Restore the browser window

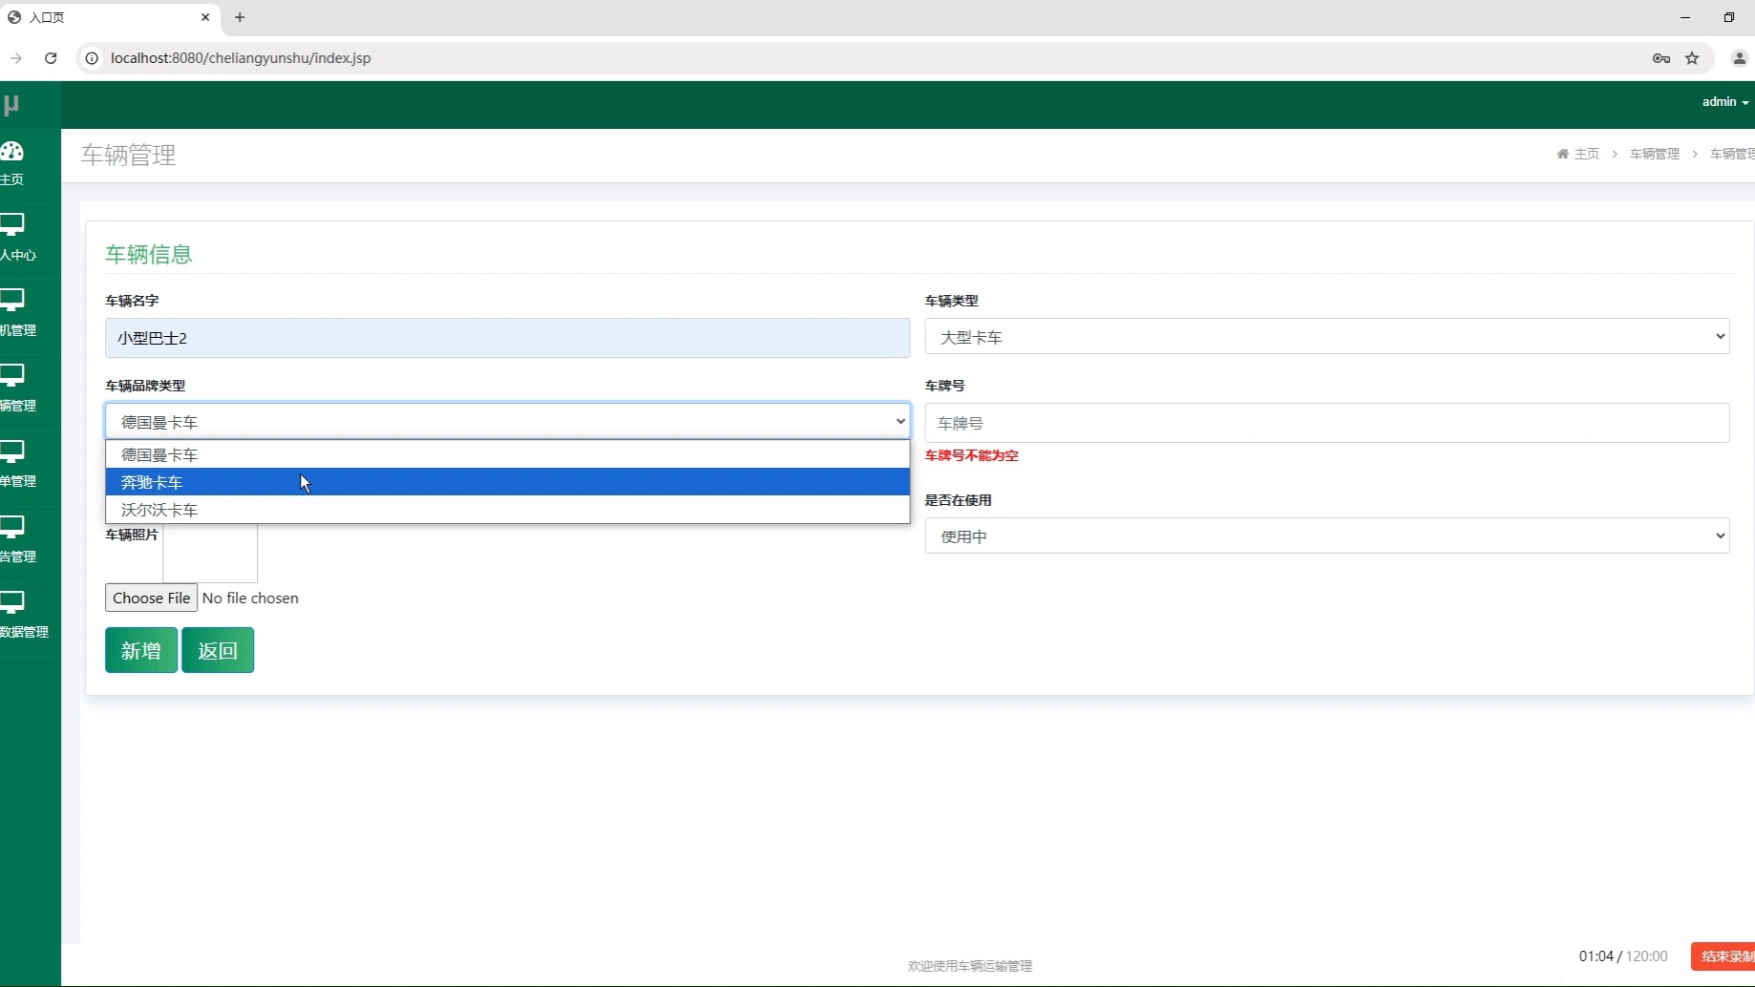(1728, 17)
